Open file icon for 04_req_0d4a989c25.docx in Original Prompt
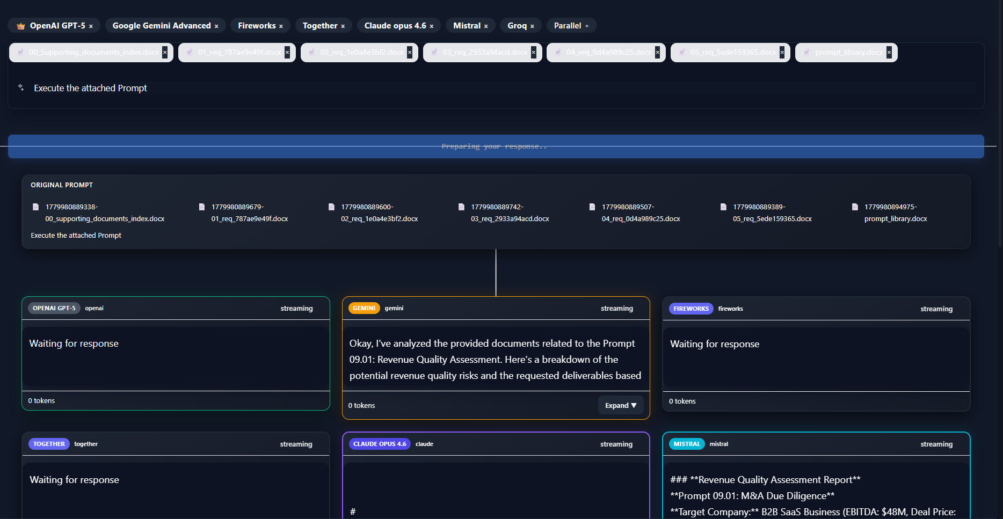Viewport: 1003px width, 519px height. pos(592,207)
